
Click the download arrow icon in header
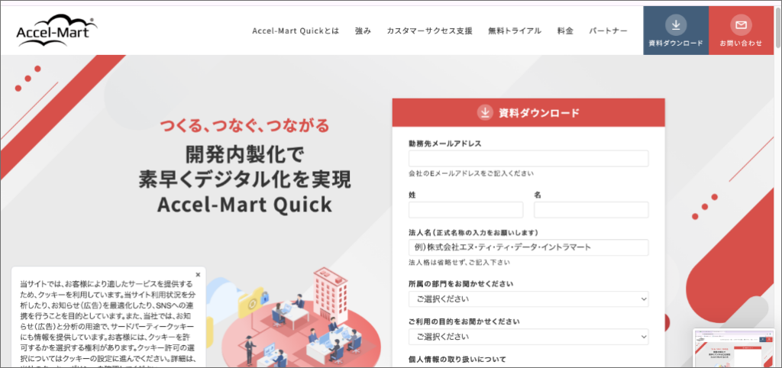pyautogui.click(x=676, y=24)
